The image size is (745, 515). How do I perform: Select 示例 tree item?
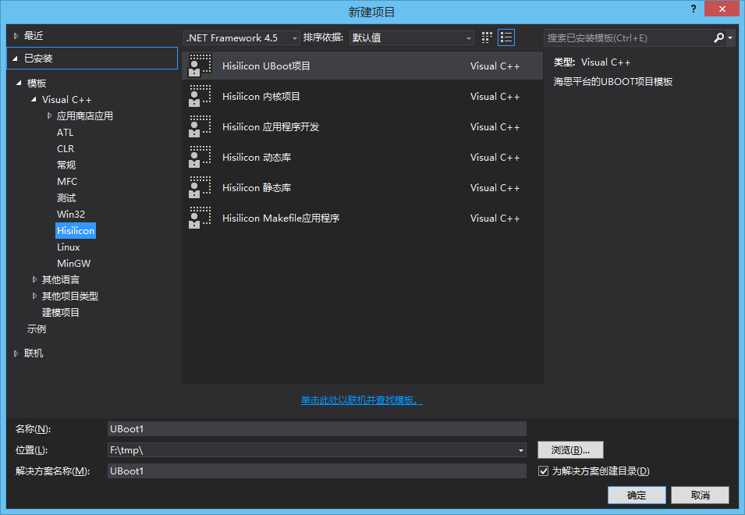point(37,329)
